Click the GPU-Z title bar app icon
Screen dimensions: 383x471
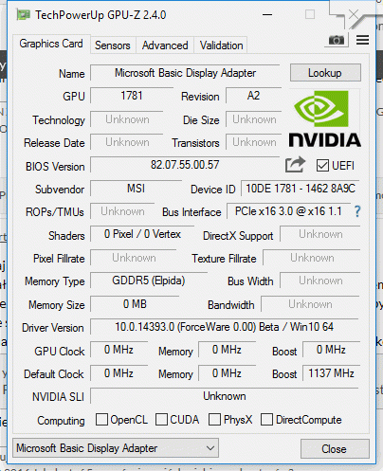tap(24, 15)
